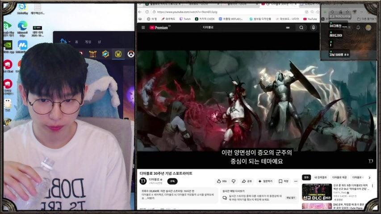The height and width of the screenshot is (214, 381).
Task: Click the 구독 subscribe button
Action: click(x=172, y=181)
